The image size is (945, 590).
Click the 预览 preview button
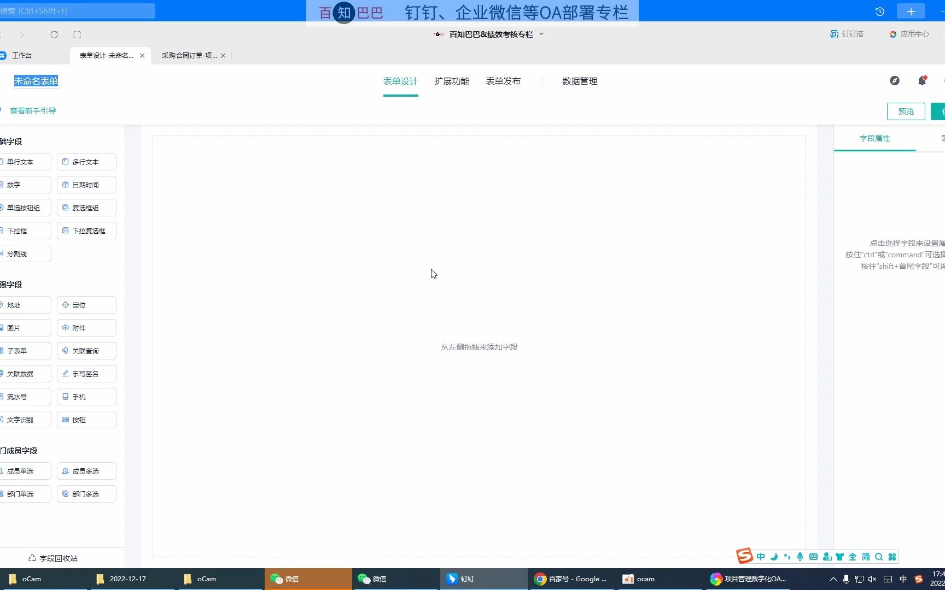(x=906, y=111)
